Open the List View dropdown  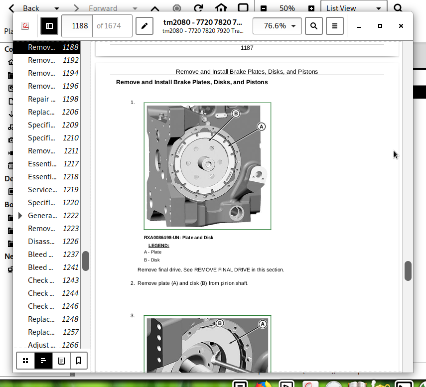(354, 8)
